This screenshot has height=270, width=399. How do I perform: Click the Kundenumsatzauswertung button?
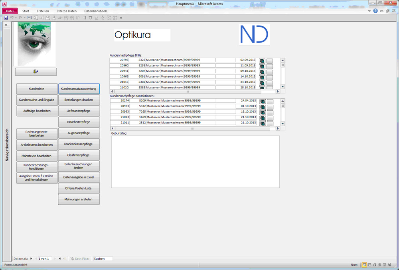pyautogui.click(x=79, y=89)
